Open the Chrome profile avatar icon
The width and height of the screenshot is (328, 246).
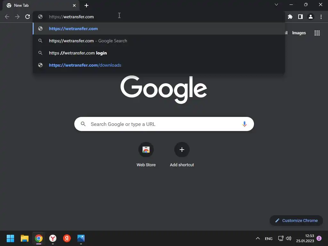(x=311, y=17)
